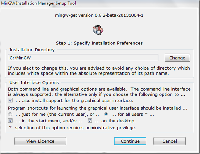Click the MinGW installer package icon

click(x=98, y=30)
